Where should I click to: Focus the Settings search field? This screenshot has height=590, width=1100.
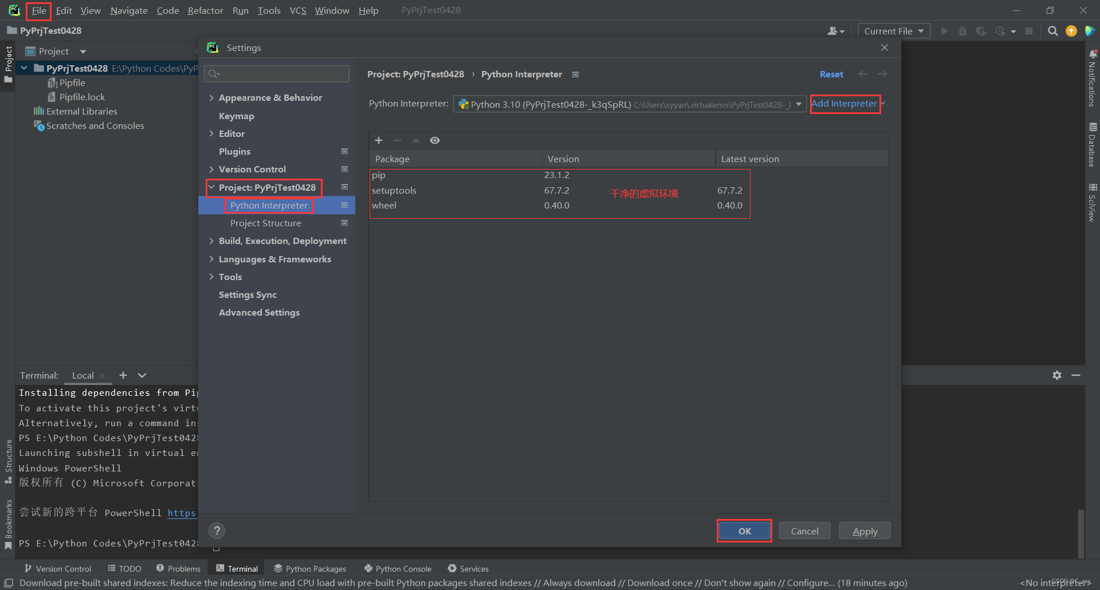(277, 73)
